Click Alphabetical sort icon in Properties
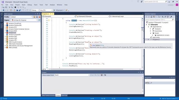This screenshot has width=179, height=100. point(148,83)
